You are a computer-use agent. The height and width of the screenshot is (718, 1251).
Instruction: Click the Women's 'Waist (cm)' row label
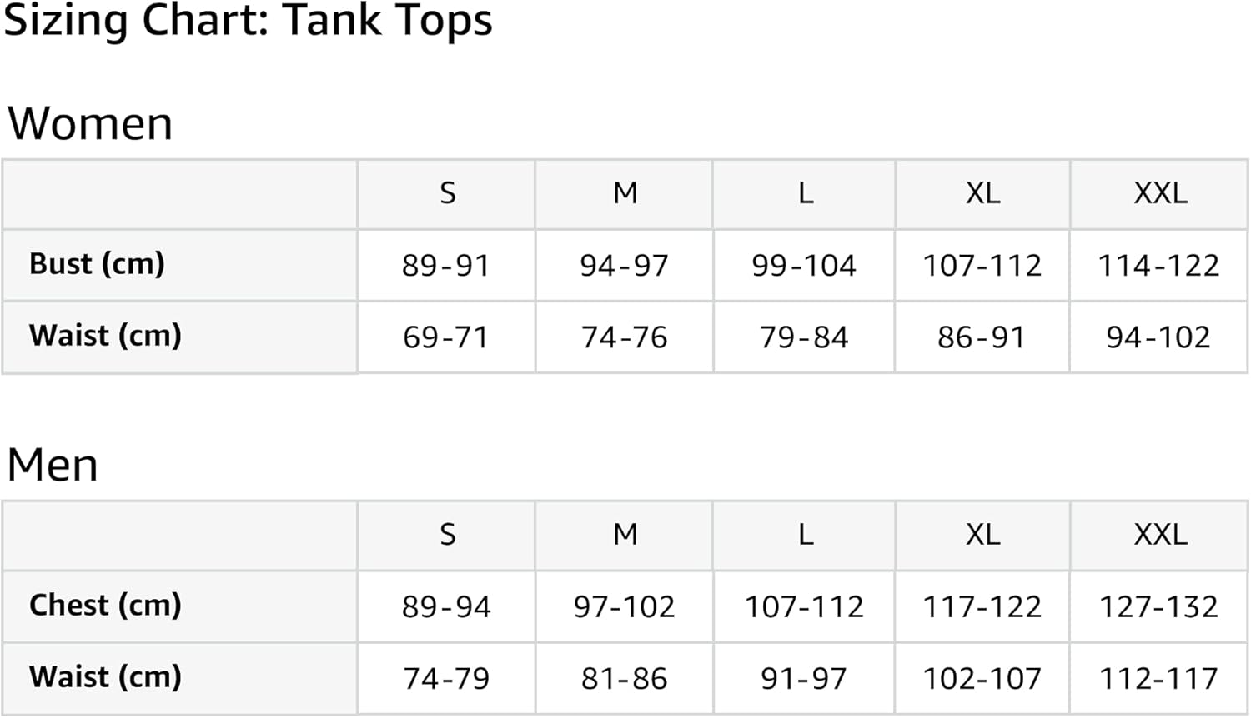[x=105, y=336]
